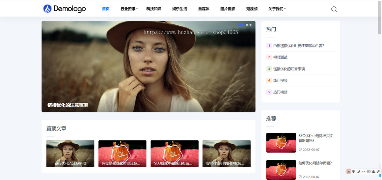This screenshot has width=382, height=180.
Task: Click the green rank 3 badge in 热门
Action: click(x=269, y=69)
